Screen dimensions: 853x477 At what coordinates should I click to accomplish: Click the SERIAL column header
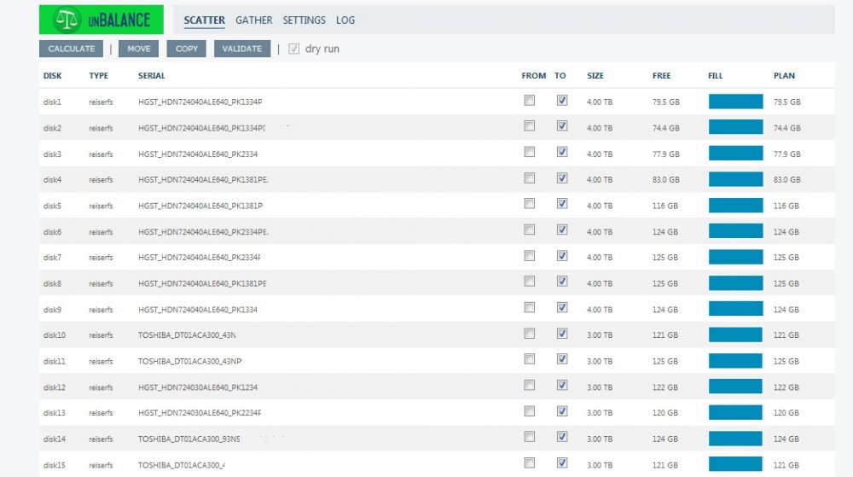pyautogui.click(x=151, y=76)
